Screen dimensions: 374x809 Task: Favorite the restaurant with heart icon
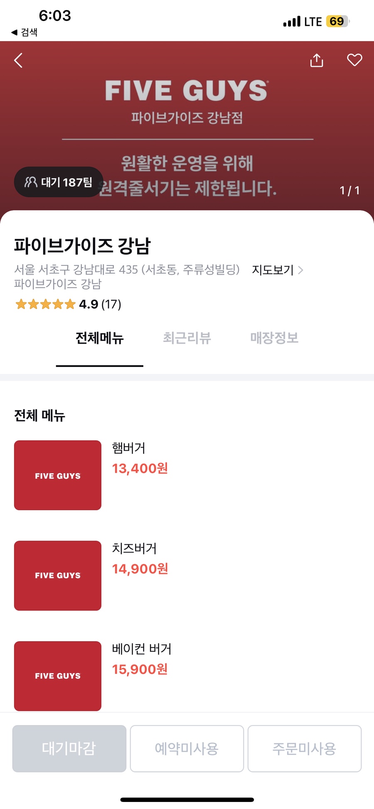coord(354,60)
